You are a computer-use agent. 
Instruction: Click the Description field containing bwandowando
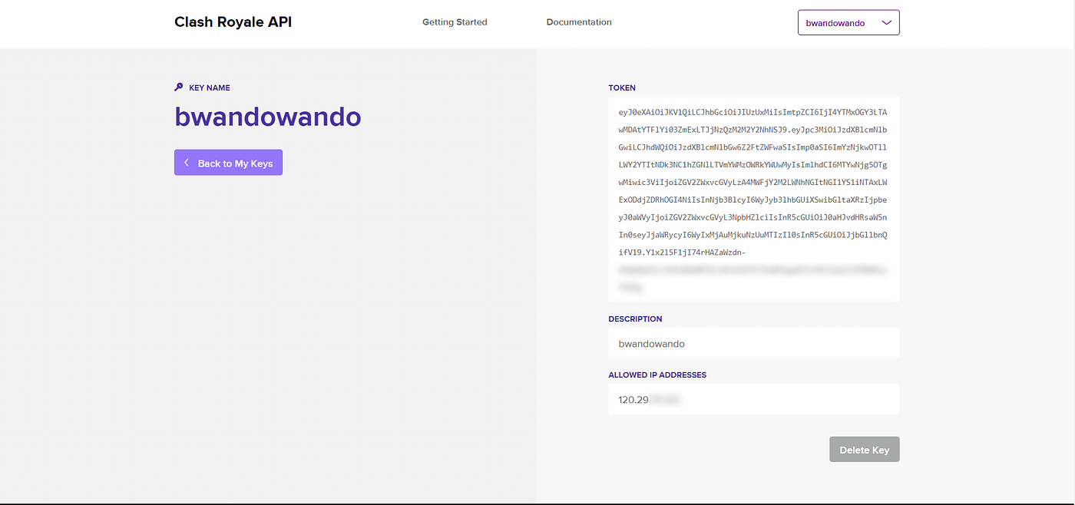click(753, 343)
